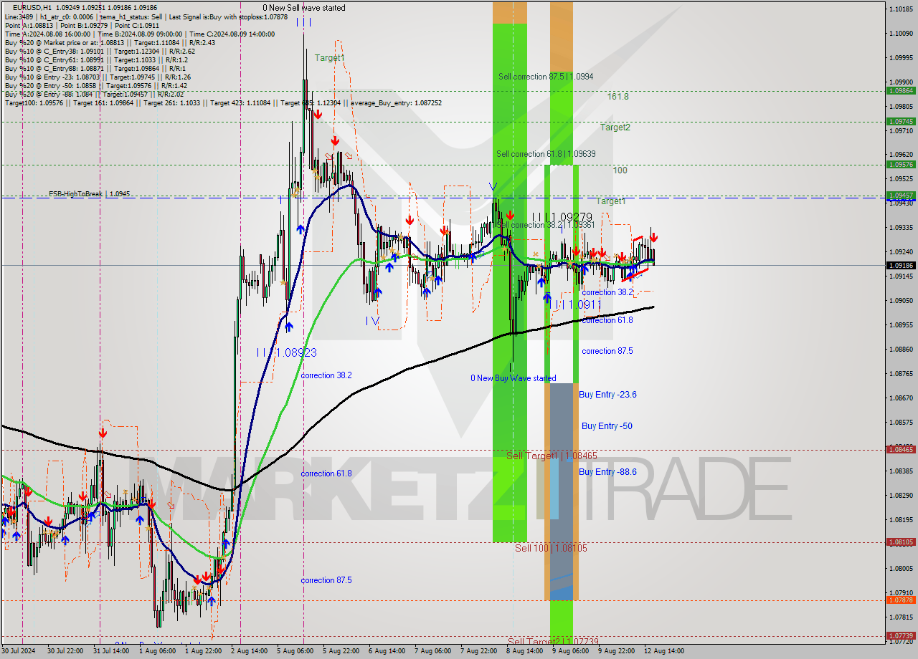Click the 'I V' wave marker label
The width and height of the screenshot is (918, 659).
(x=372, y=320)
